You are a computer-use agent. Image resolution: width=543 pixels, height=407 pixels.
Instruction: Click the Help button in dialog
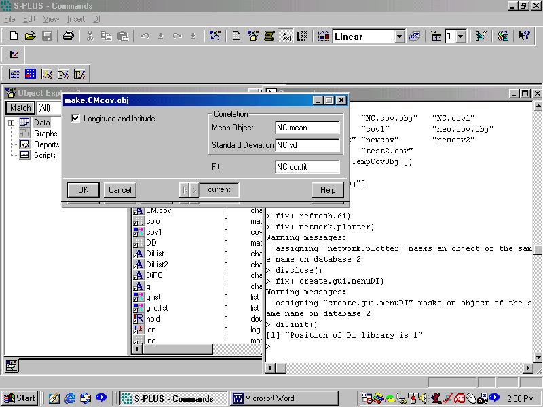pos(328,190)
